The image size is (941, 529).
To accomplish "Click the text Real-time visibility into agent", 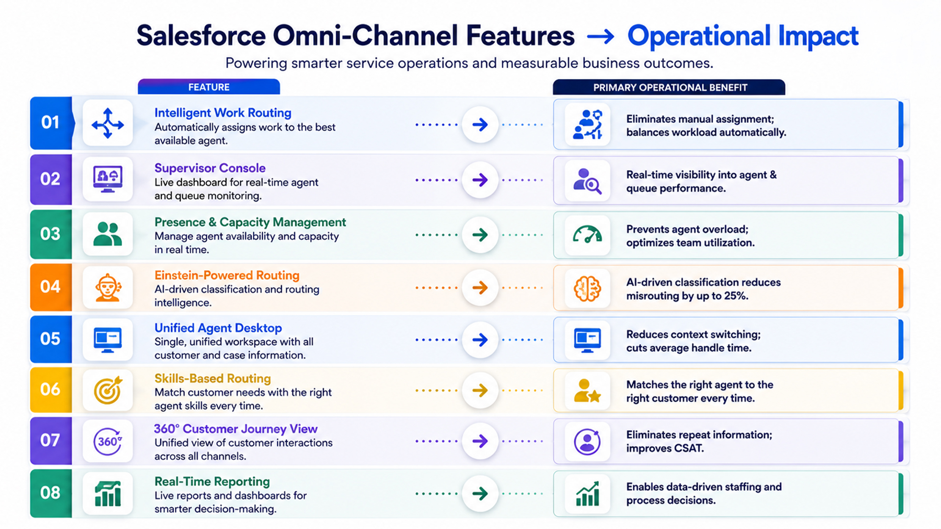I will 701,175.
